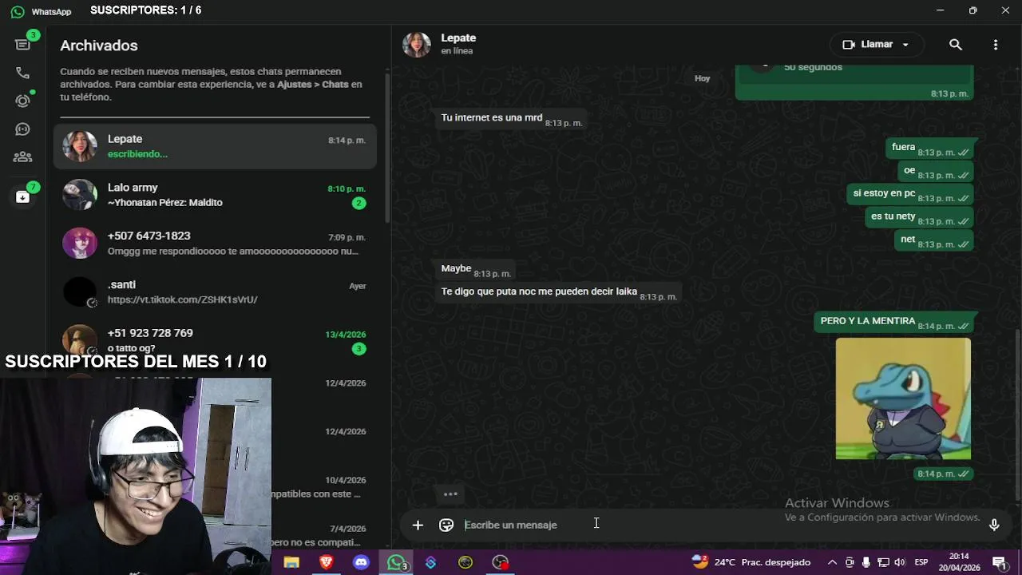This screenshot has width=1022, height=575.
Task: Open Discord from taskbar
Action: 361,562
